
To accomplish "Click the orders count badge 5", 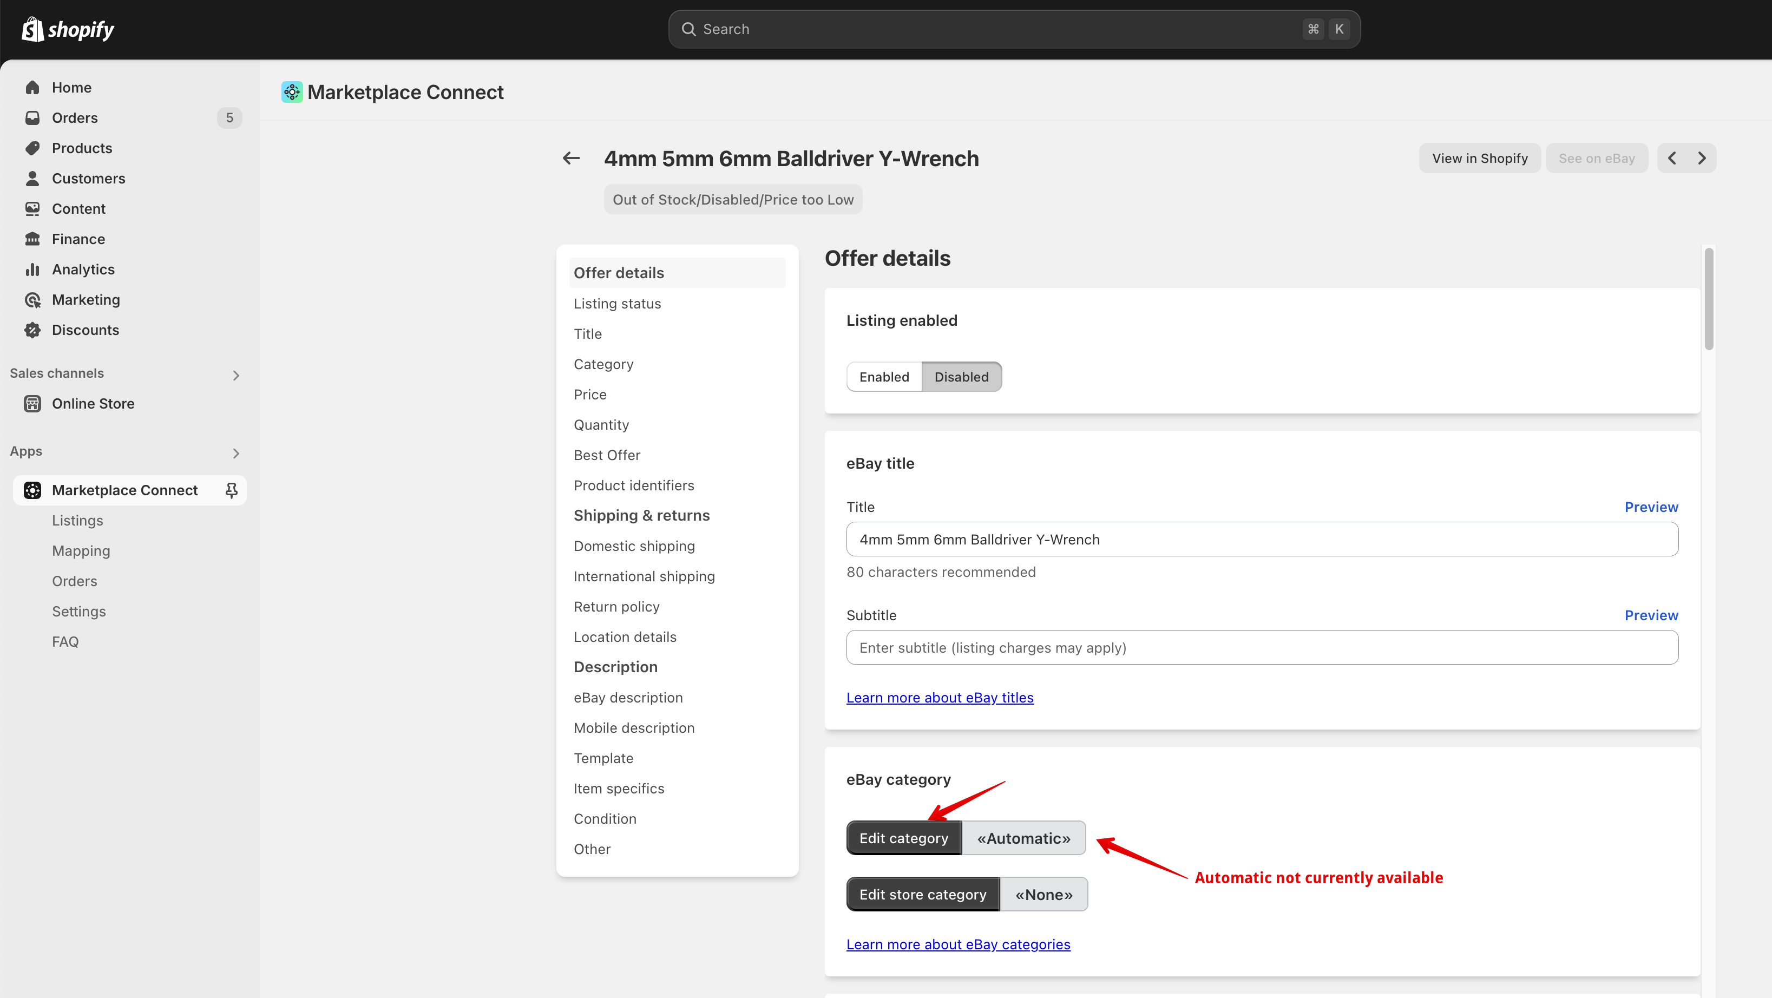I will (x=230, y=117).
